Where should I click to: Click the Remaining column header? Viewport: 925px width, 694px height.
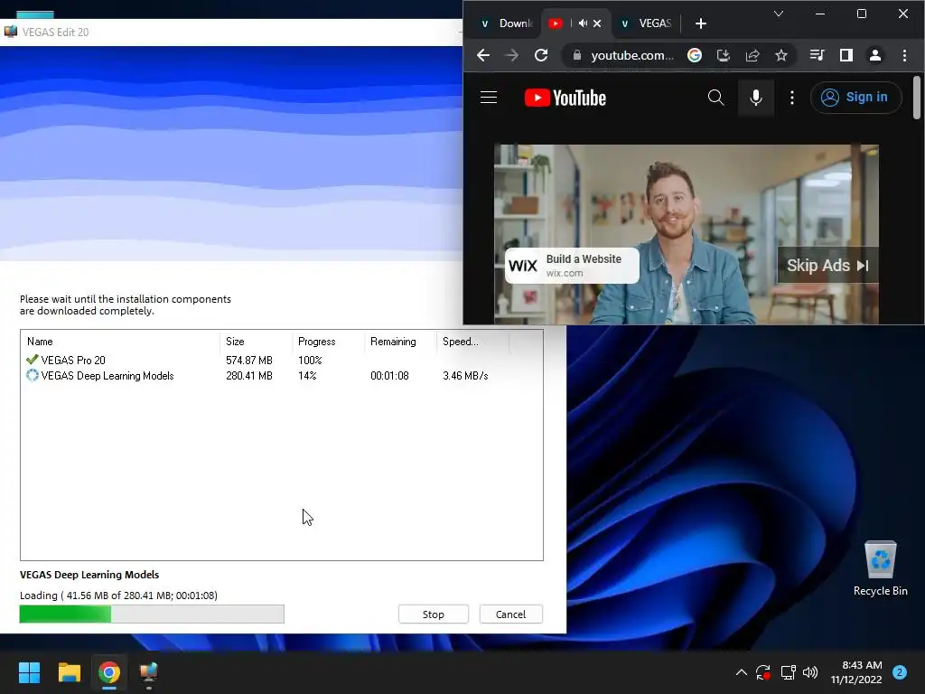coord(399,342)
